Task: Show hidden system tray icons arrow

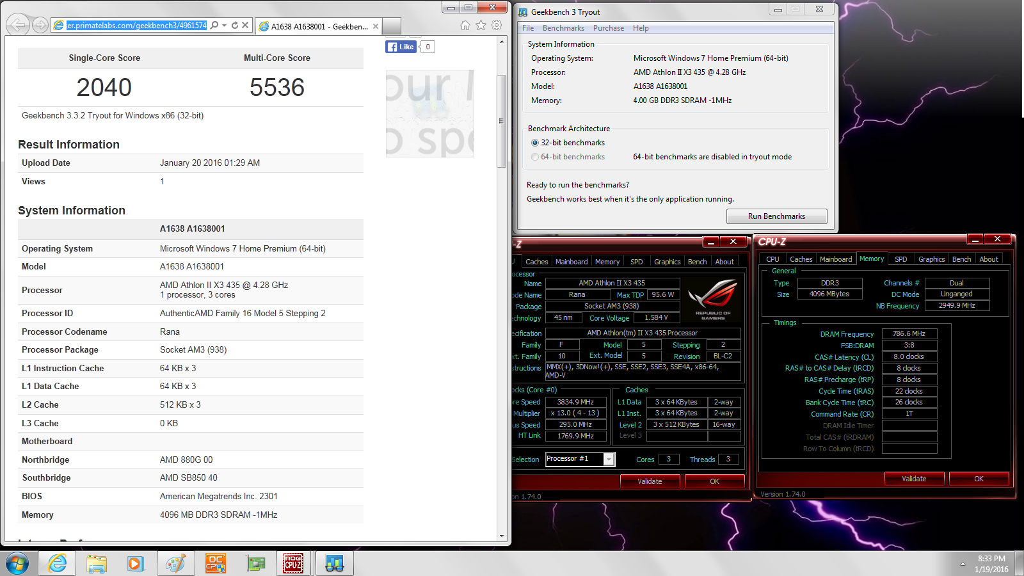Action: 963,564
